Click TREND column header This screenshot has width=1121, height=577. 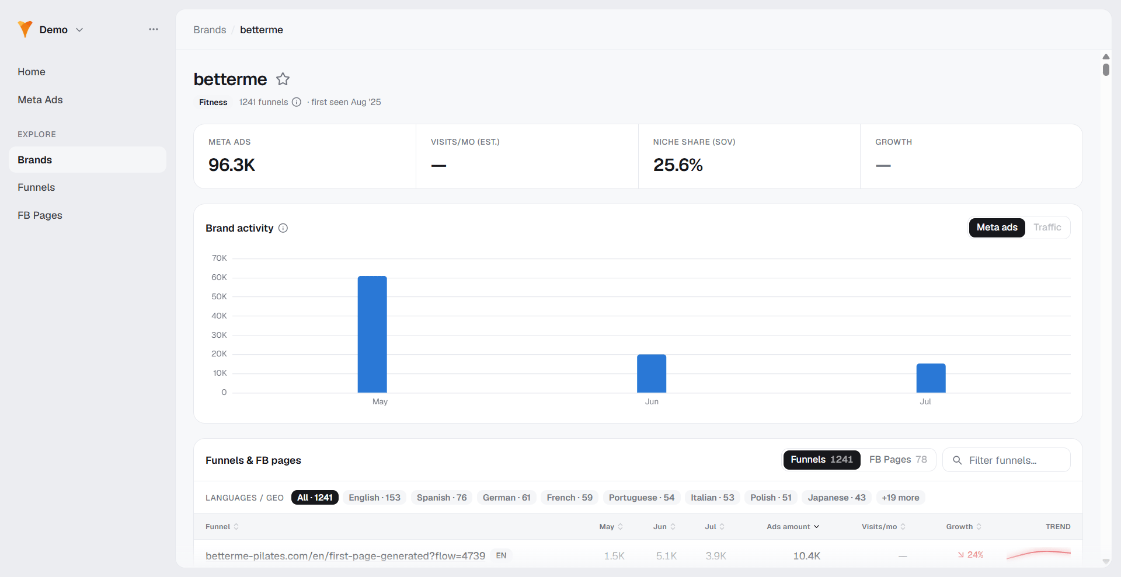click(1058, 527)
